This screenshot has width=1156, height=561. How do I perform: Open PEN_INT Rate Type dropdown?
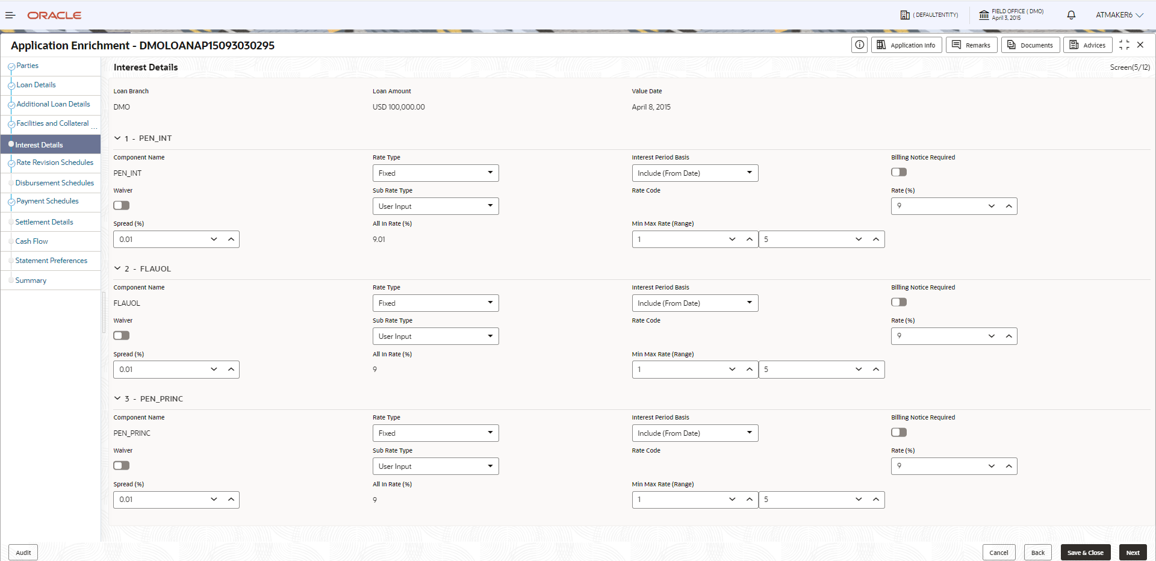click(x=435, y=173)
